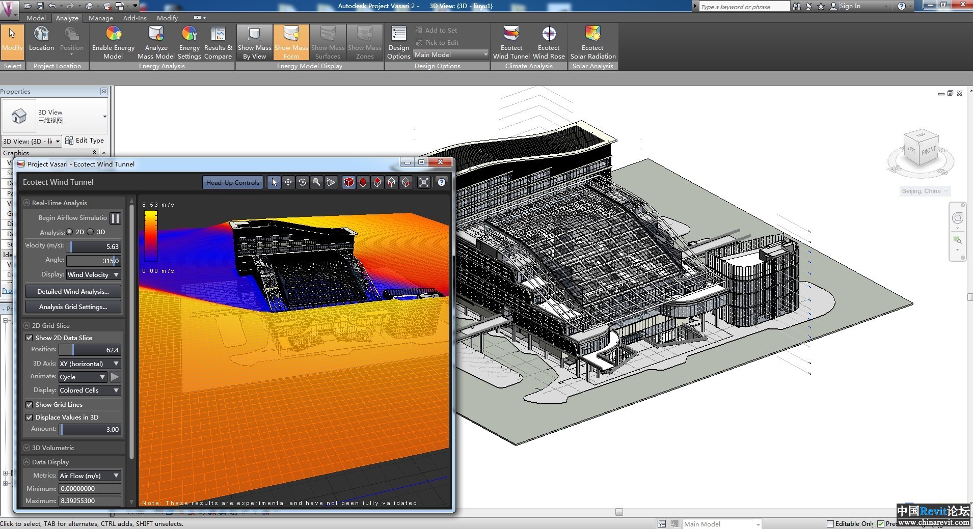973x529 pixels.
Task: Open the Vasari application menu button
Action: point(9,9)
